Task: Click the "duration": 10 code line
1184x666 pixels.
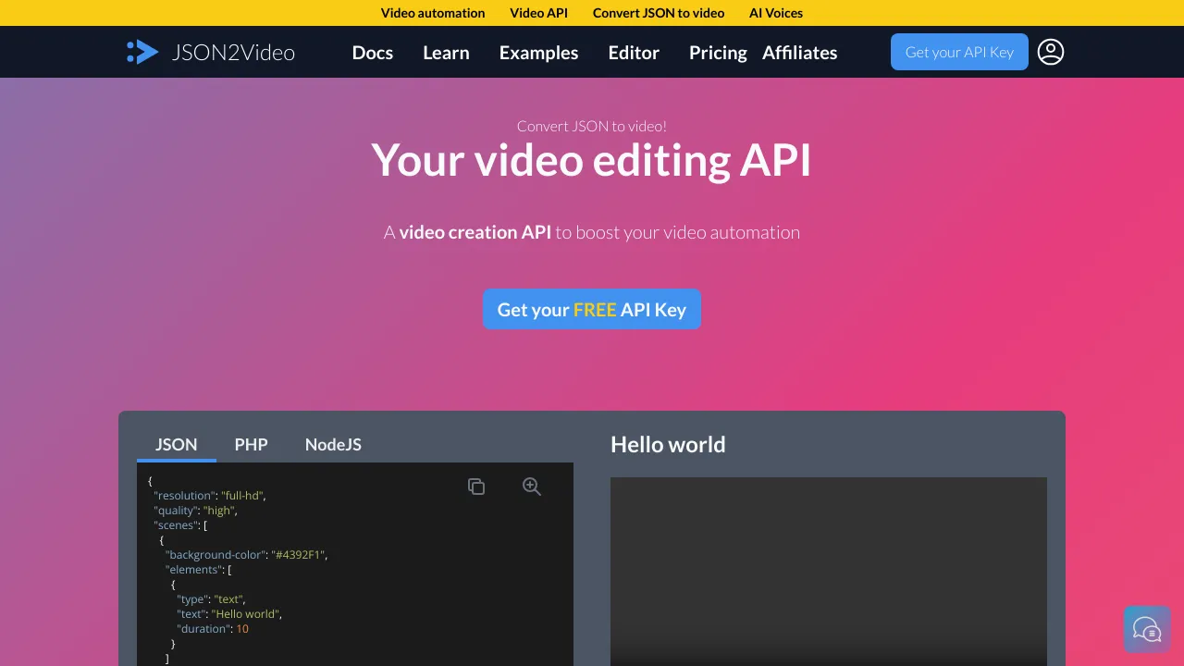Action: coord(213,629)
